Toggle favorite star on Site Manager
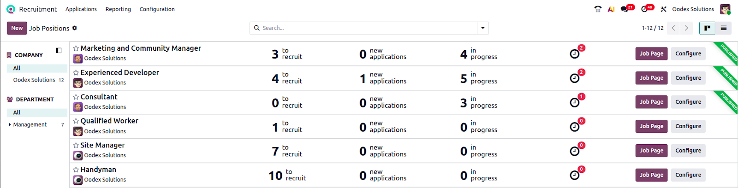This screenshot has width=738, height=188. (x=76, y=146)
